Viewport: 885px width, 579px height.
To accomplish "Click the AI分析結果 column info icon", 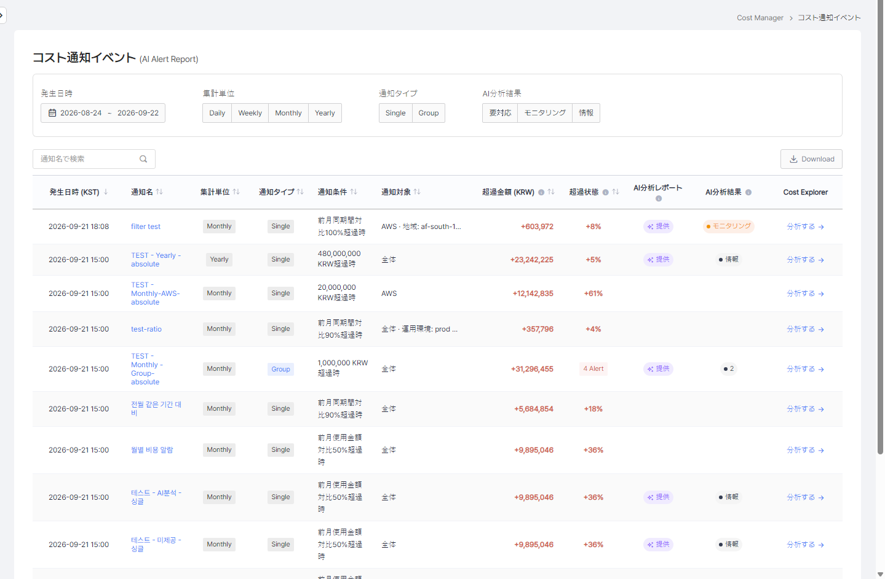I will click(748, 192).
